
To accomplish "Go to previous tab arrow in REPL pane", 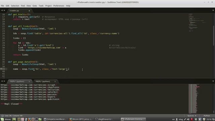I will [2, 81].
